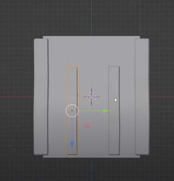174x181 pixels.
Task: Select the right inner slat under pointer
Action: click(x=114, y=110)
